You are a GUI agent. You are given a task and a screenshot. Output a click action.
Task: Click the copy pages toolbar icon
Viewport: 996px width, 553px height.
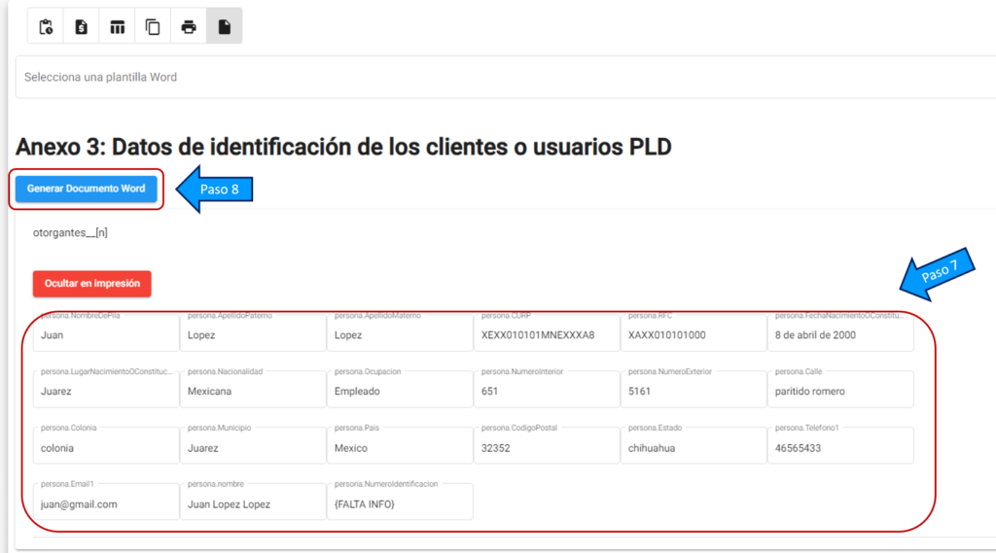click(x=153, y=26)
